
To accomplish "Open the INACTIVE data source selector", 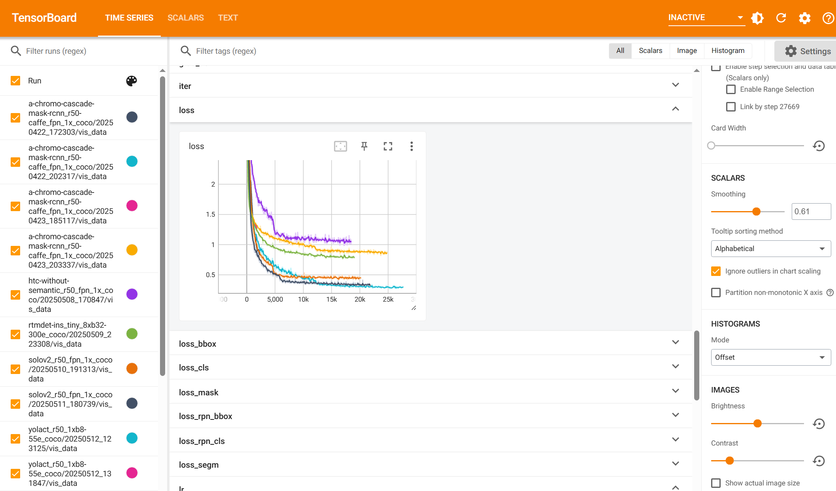I will pyautogui.click(x=706, y=17).
